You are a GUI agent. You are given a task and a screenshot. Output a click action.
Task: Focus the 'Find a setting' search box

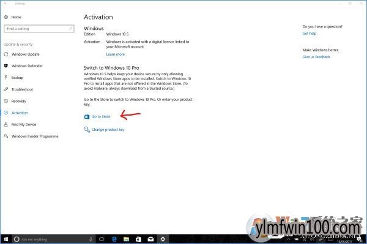coord(39,29)
